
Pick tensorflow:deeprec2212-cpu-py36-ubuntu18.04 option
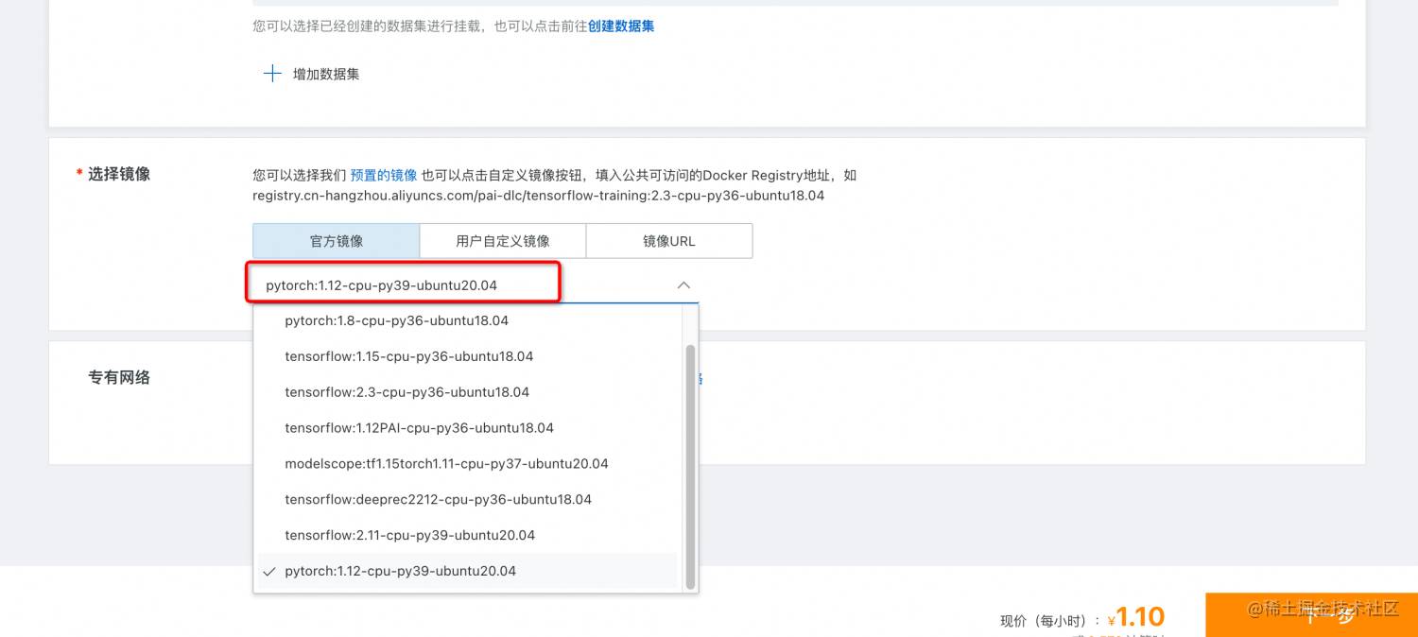pos(467,499)
